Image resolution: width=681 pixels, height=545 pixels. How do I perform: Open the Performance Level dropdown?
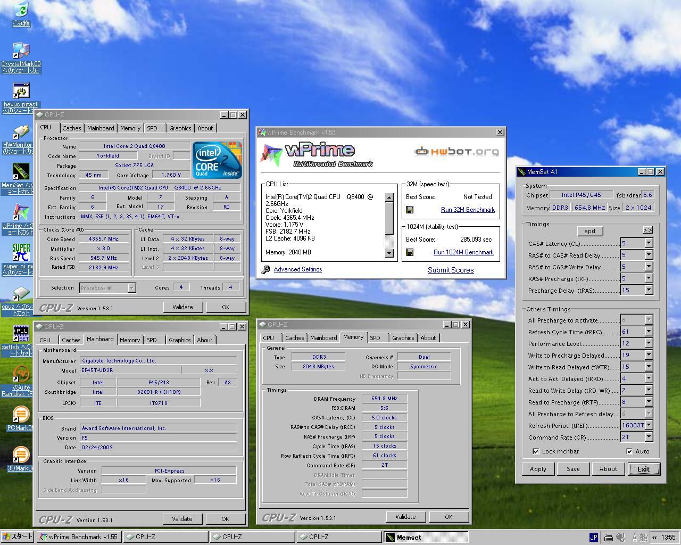point(649,343)
